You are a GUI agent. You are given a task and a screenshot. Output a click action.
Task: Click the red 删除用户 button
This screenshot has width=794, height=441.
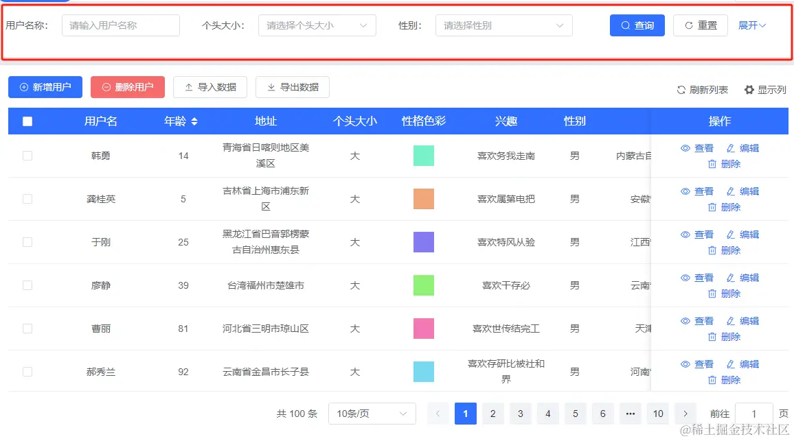(x=128, y=87)
